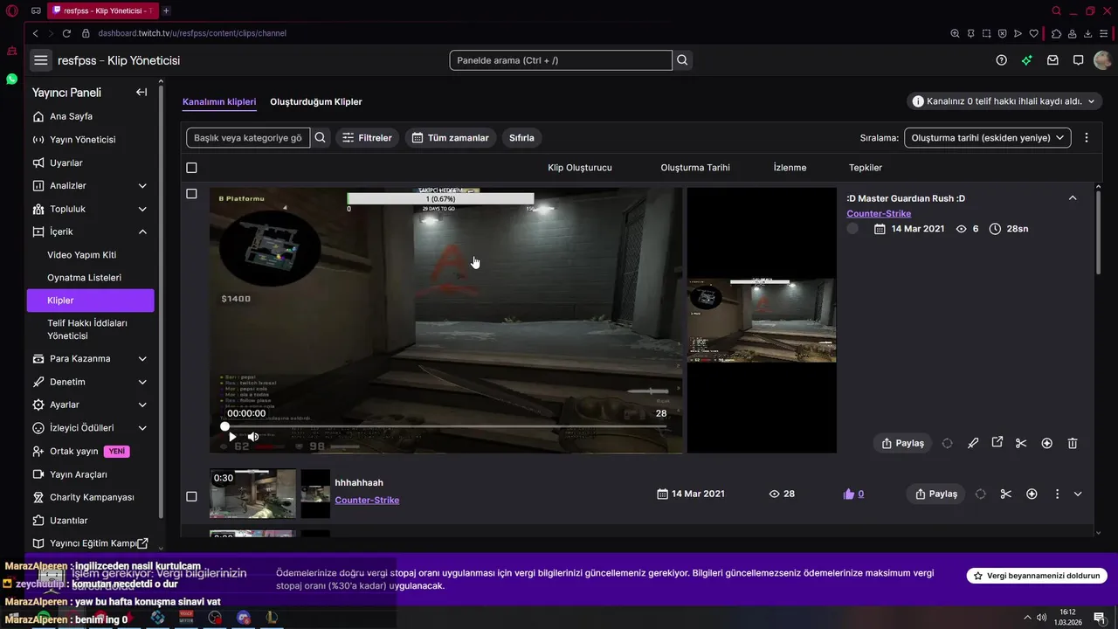Expand the Denetim sidebar section
This screenshot has height=629, width=1118.
pyautogui.click(x=142, y=382)
